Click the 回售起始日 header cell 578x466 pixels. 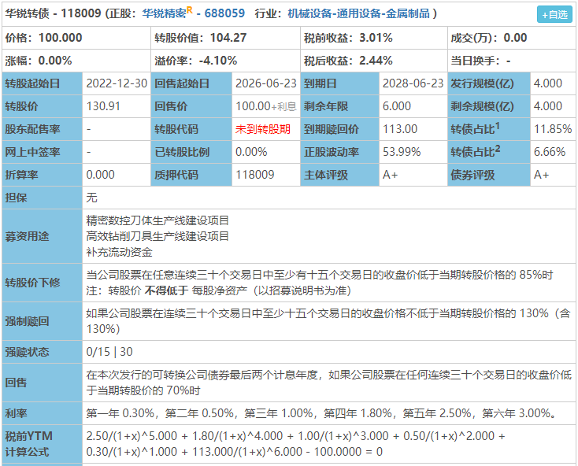coord(191,83)
